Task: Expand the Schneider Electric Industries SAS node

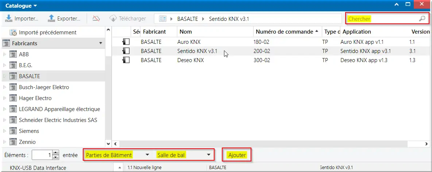Action: pyautogui.click(x=4, y=120)
